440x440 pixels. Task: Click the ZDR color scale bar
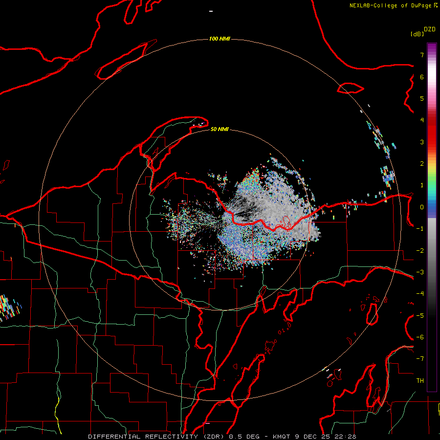[432, 217]
